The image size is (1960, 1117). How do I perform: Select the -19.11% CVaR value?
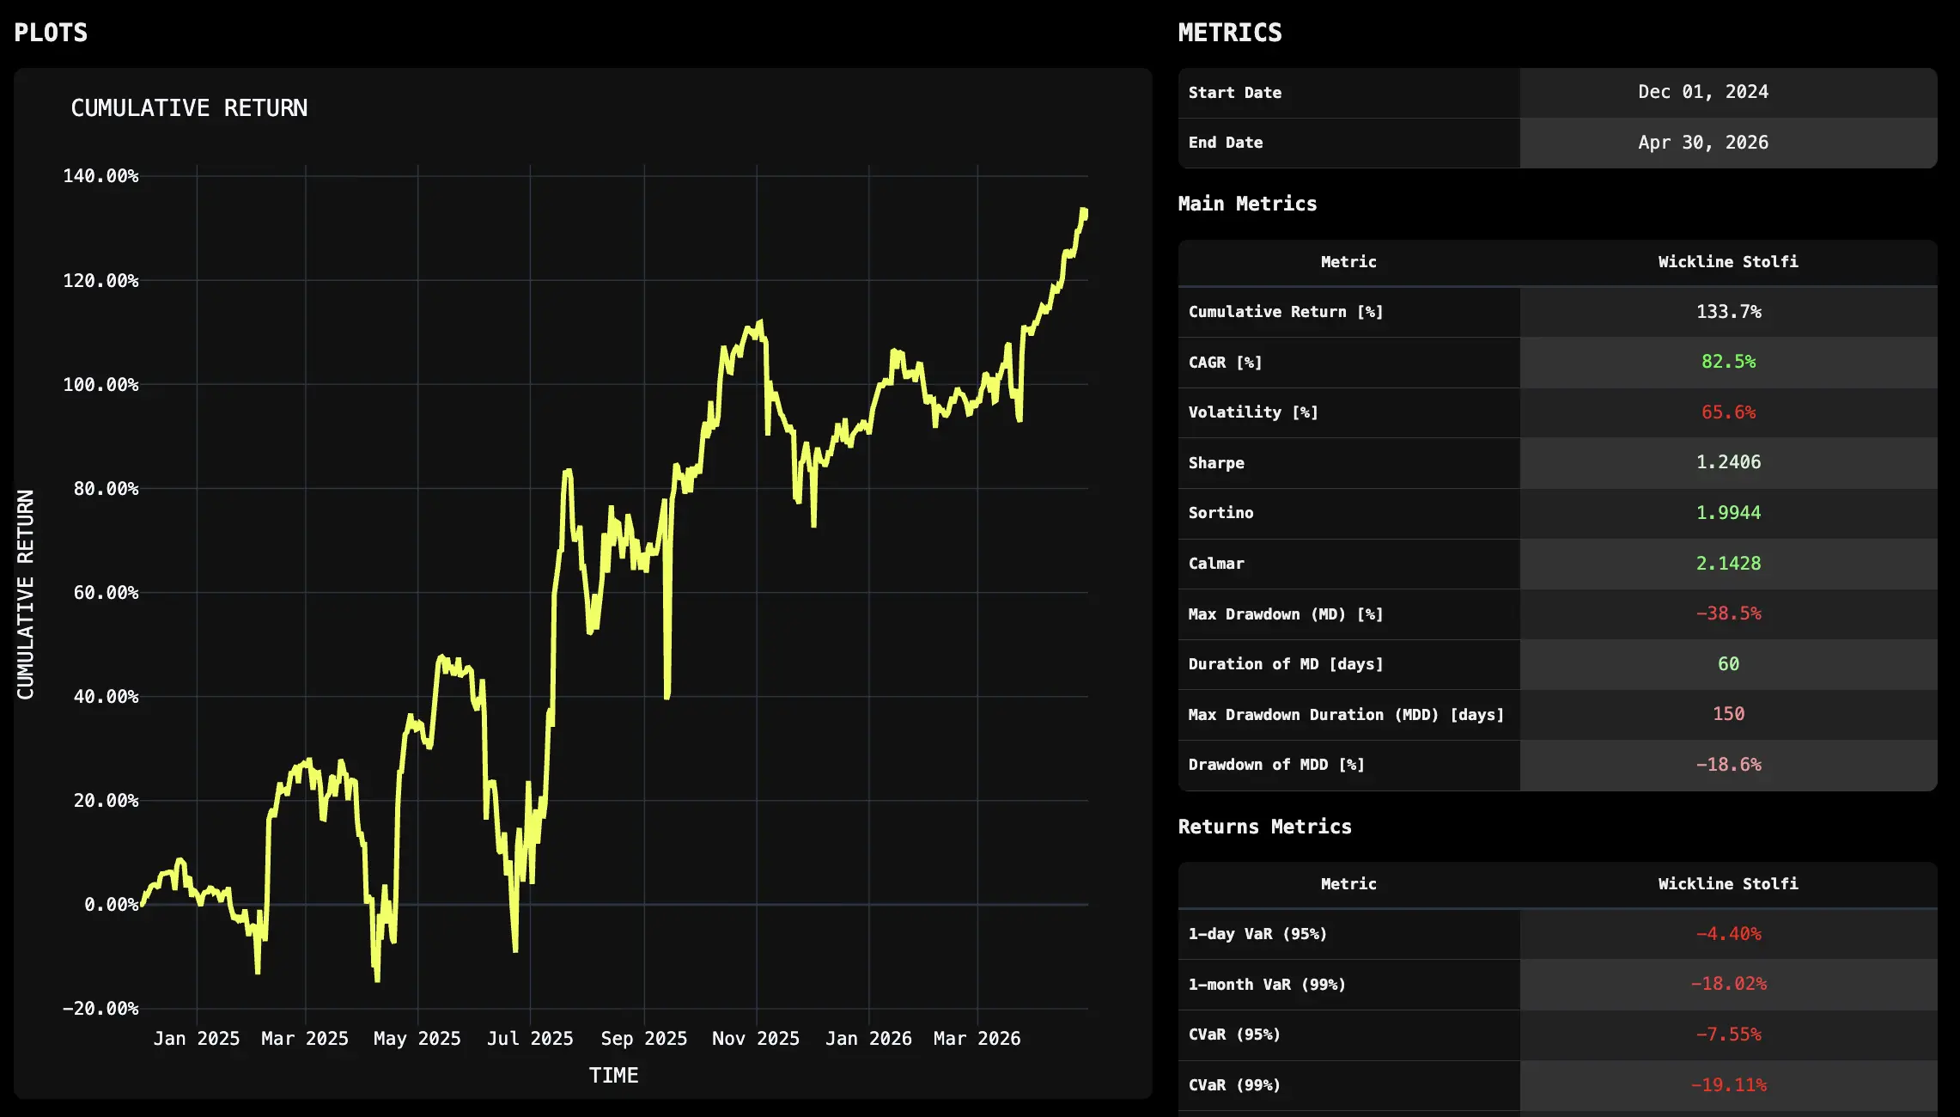1728,1085
